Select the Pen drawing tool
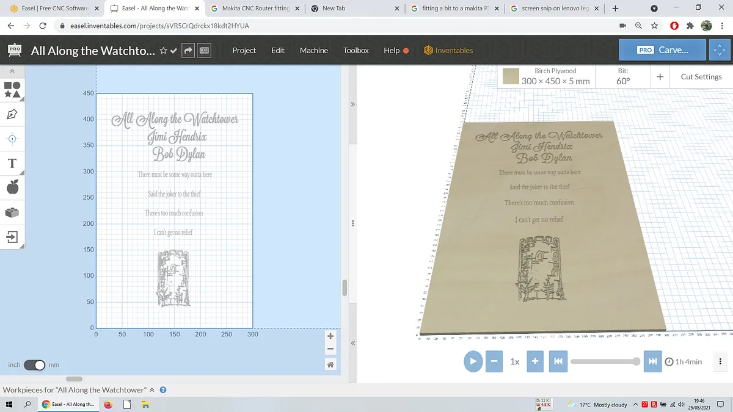Screen dimensions: 733x412 tap(12, 114)
